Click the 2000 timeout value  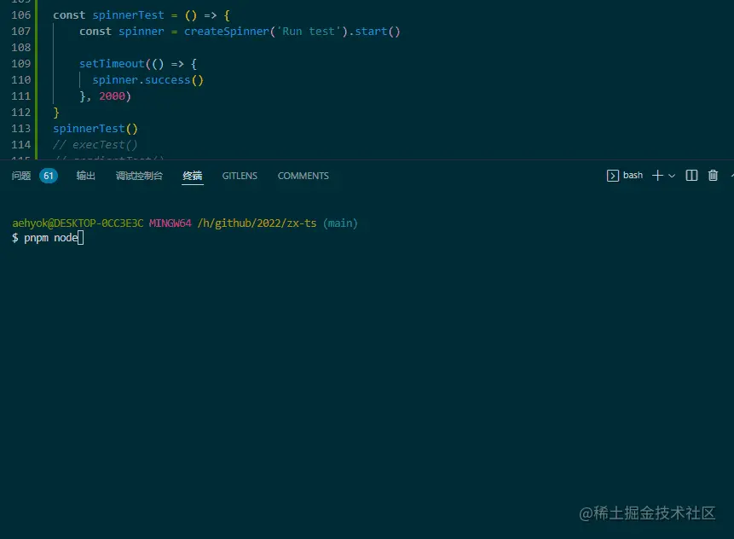click(x=112, y=96)
